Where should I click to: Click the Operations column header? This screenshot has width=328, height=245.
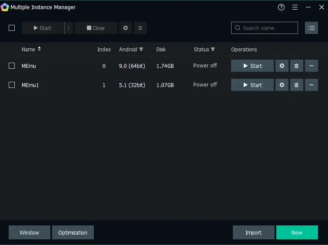[244, 50]
